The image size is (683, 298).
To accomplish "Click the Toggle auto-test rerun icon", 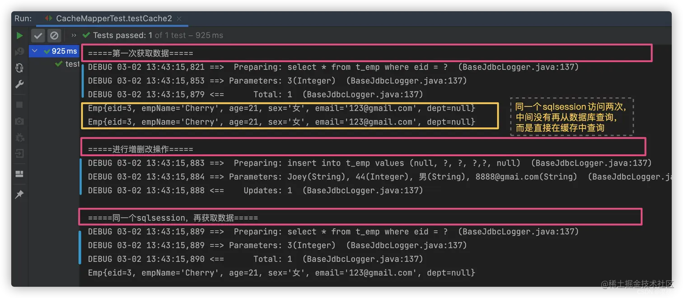I will 19,68.
